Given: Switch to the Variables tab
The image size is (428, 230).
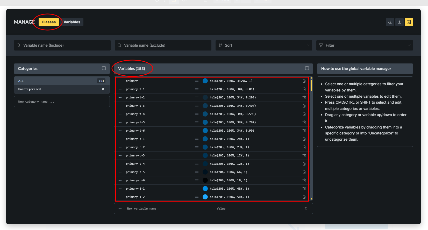Looking at the screenshot, I should pyautogui.click(x=72, y=22).
